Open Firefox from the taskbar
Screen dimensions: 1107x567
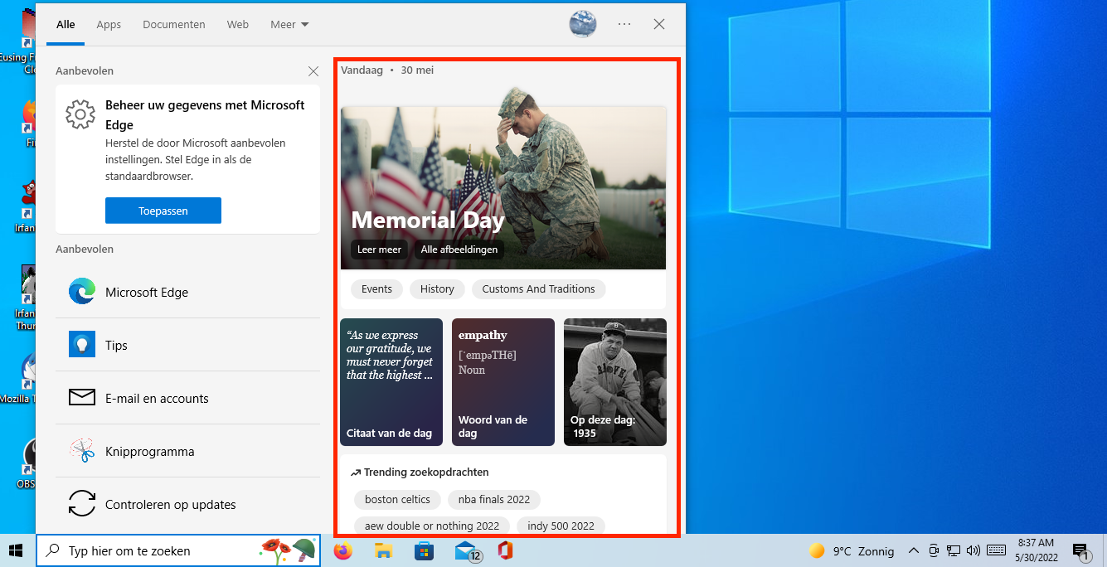[342, 550]
